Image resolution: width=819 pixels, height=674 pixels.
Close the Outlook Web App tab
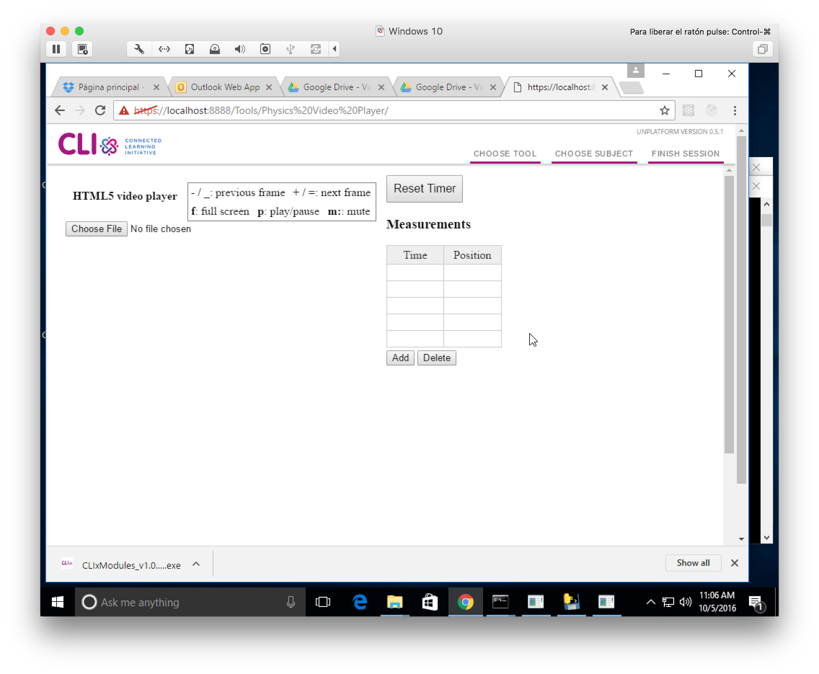click(269, 87)
